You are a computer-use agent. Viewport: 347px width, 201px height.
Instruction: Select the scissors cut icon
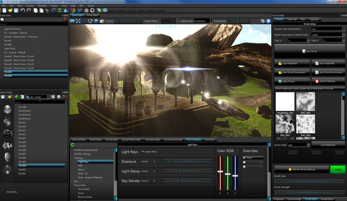tap(47, 10)
